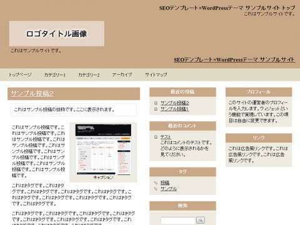Image resolution: width=300 pixels, height=225 pixels.
Task: Click the tagline below the logo image
Action: [36, 51]
